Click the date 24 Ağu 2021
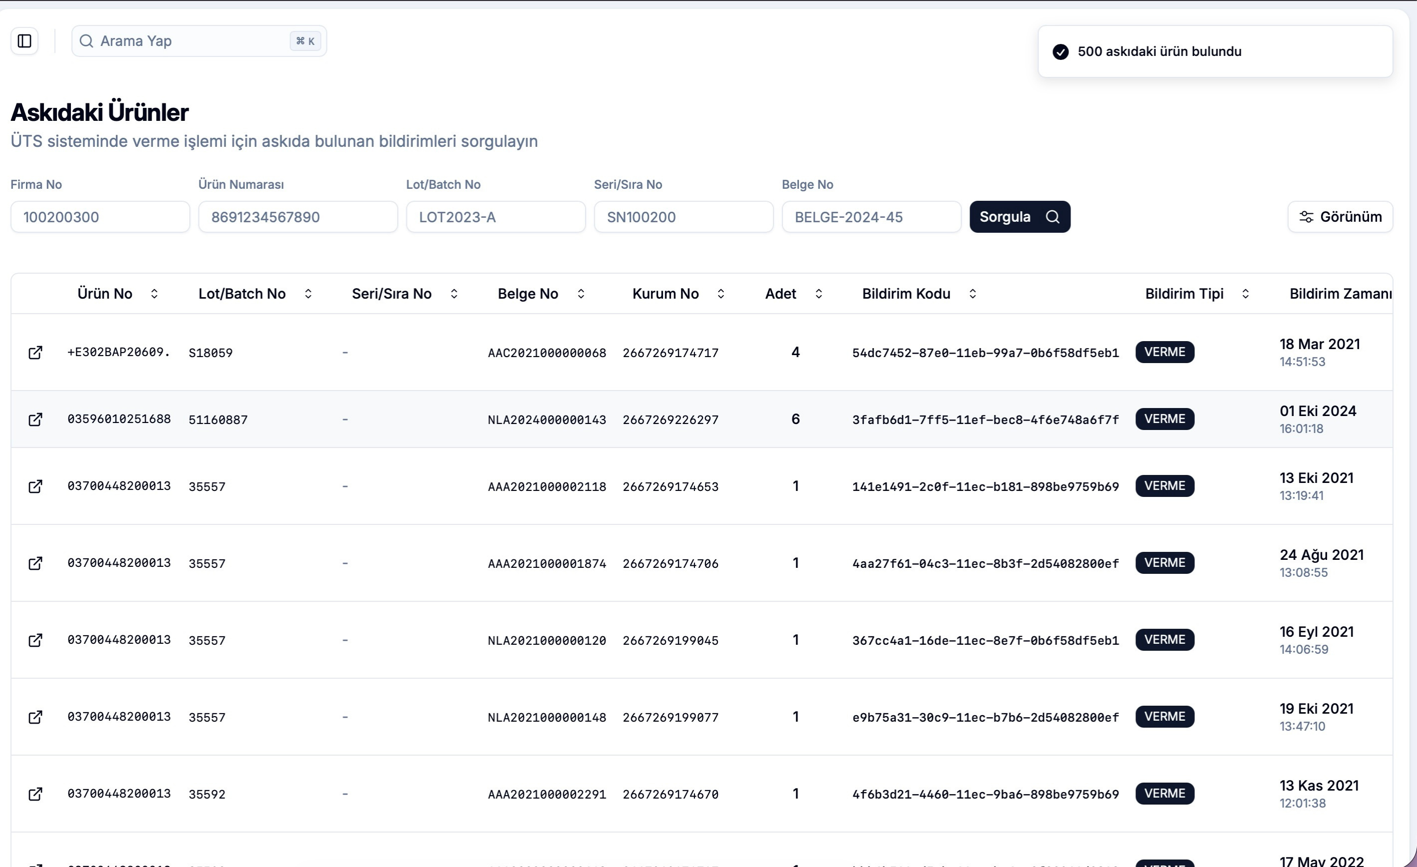The width and height of the screenshot is (1417, 867). pyautogui.click(x=1322, y=554)
